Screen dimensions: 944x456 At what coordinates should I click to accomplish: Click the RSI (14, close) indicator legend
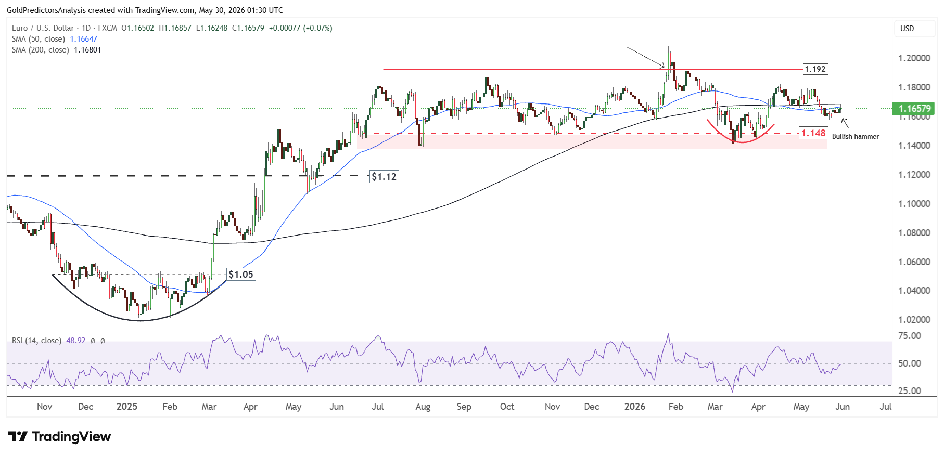pyautogui.click(x=36, y=341)
